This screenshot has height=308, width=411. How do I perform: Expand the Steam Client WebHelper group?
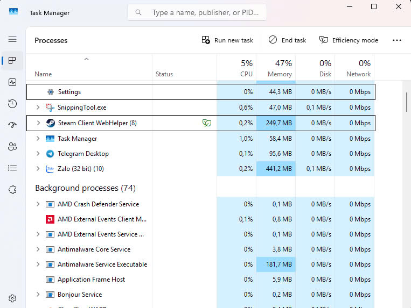(x=38, y=123)
